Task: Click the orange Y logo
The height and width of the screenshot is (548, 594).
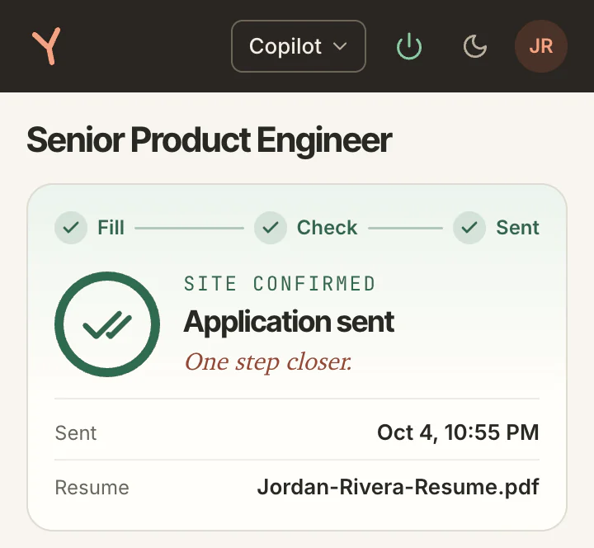Action: point(46,46)
